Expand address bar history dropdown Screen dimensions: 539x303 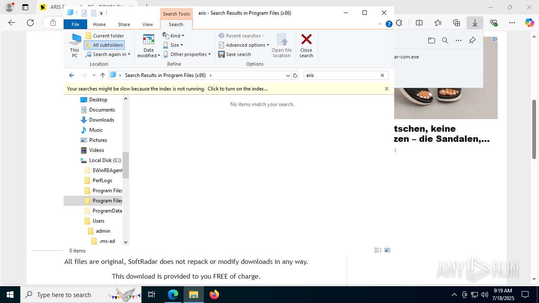coord(288,75)
